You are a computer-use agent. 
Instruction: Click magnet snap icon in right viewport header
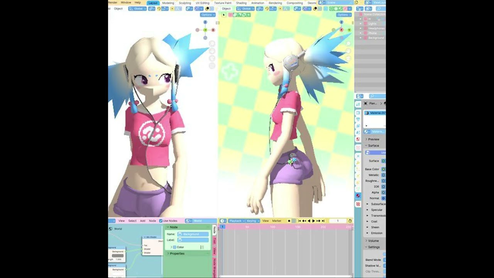267,8
